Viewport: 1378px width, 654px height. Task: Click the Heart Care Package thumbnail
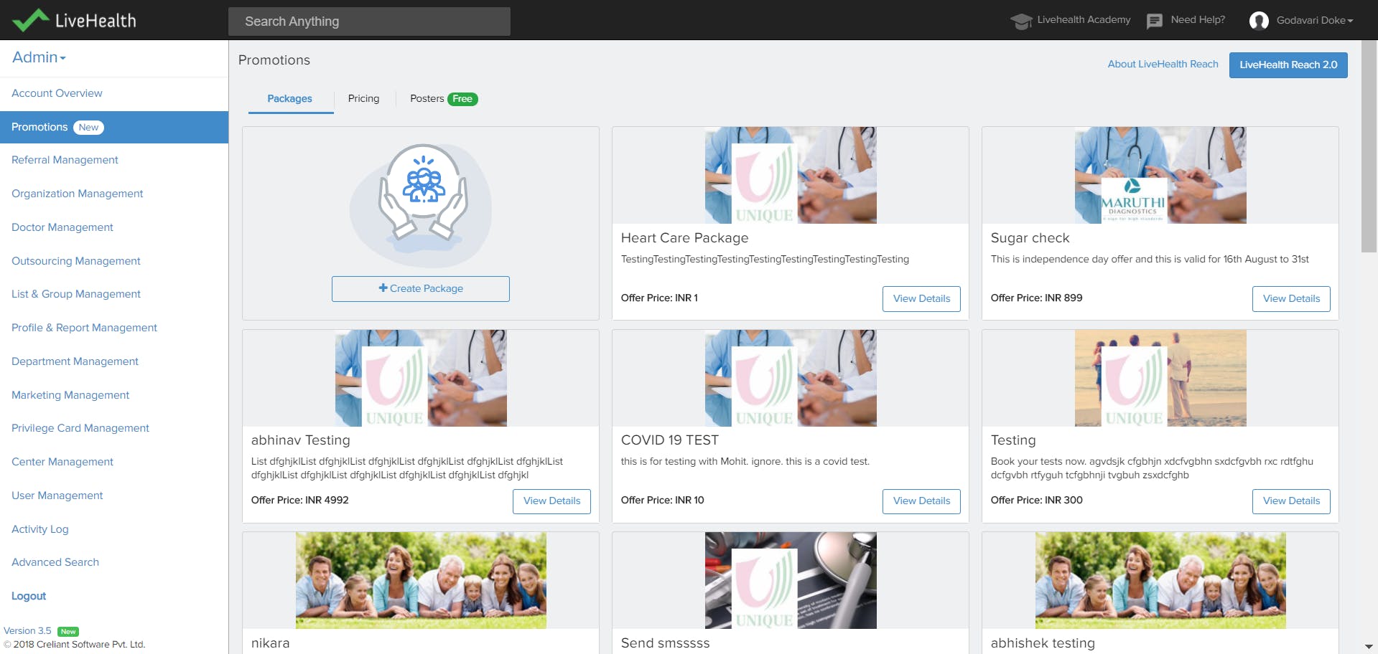pos(791,176)
